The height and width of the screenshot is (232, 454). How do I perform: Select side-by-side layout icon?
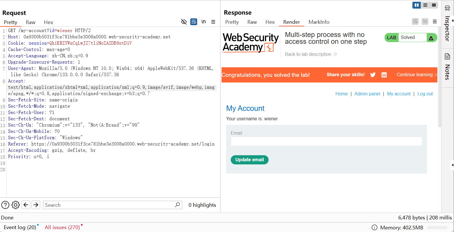(416, 5)
